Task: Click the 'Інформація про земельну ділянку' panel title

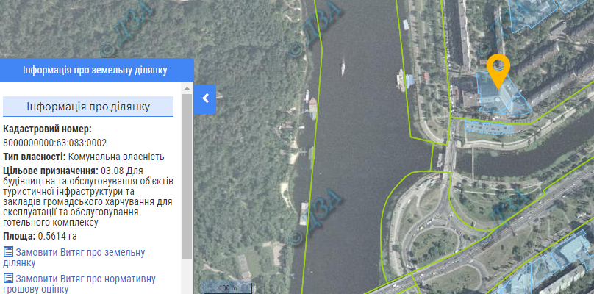Action: coord(95,71)
